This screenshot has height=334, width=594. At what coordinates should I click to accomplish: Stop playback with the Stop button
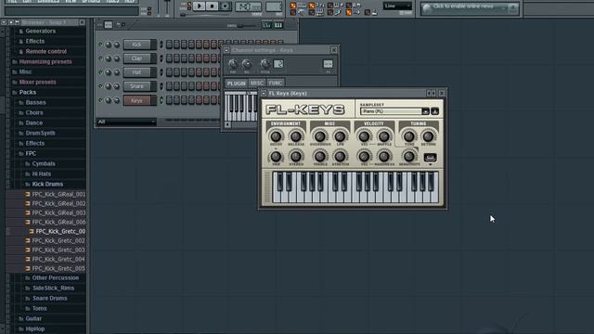(213, 6)
